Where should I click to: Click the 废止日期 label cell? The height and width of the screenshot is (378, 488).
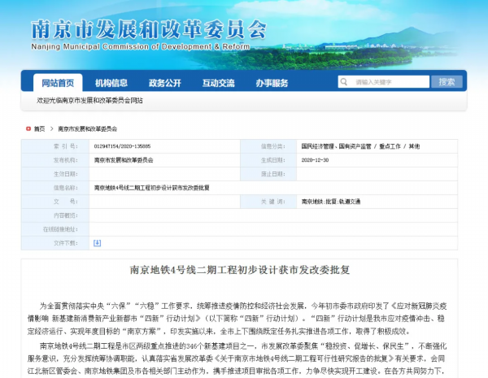pos(268,174)
